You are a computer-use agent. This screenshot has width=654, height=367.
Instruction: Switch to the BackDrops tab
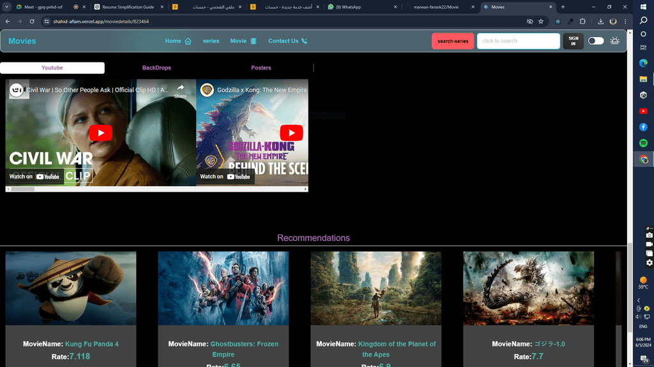point(156,68)
